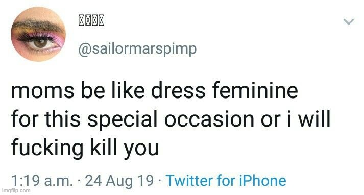Click the 1:19 a.m. timestamp

click(x=42, y=181)
